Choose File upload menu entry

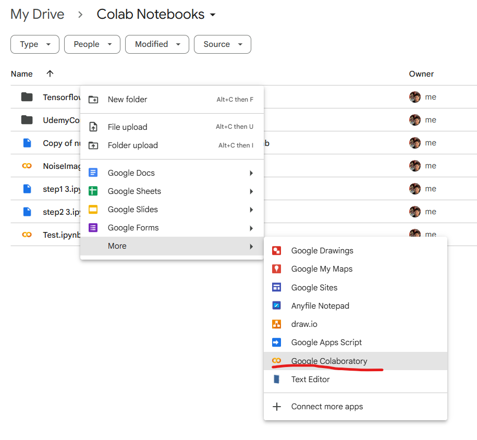(127, 127)
